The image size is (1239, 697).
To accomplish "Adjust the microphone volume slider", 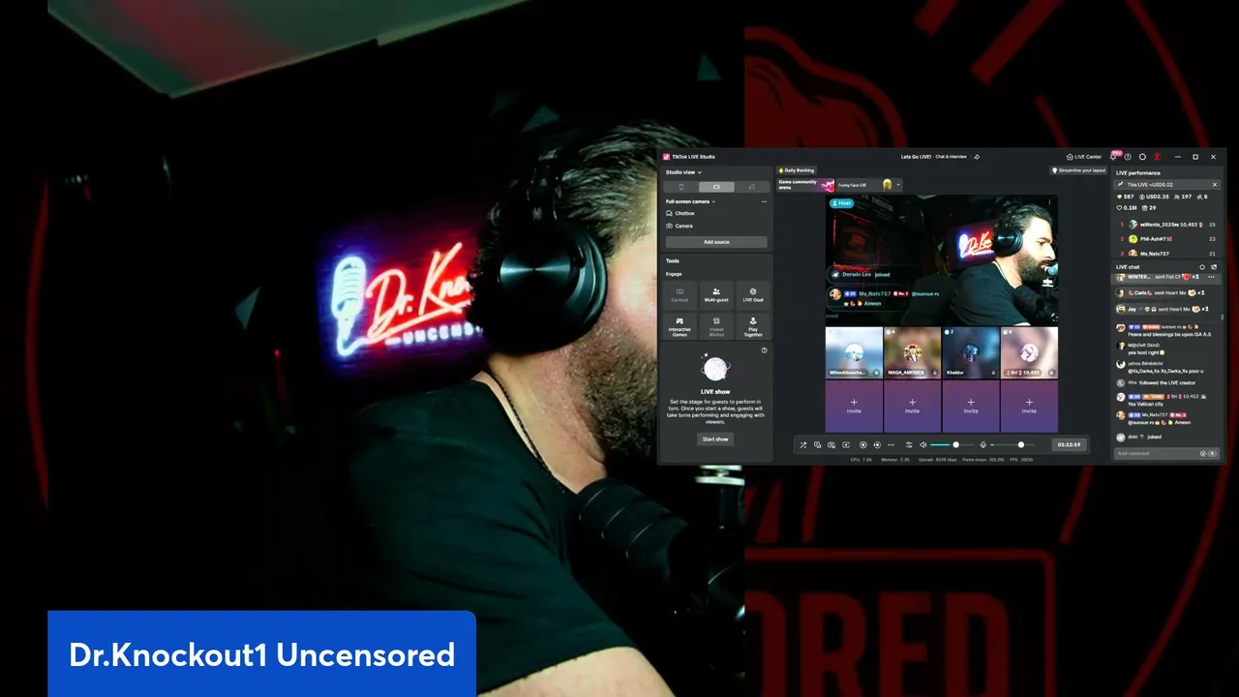I will pyautogui.click(x=1011, y=445).
